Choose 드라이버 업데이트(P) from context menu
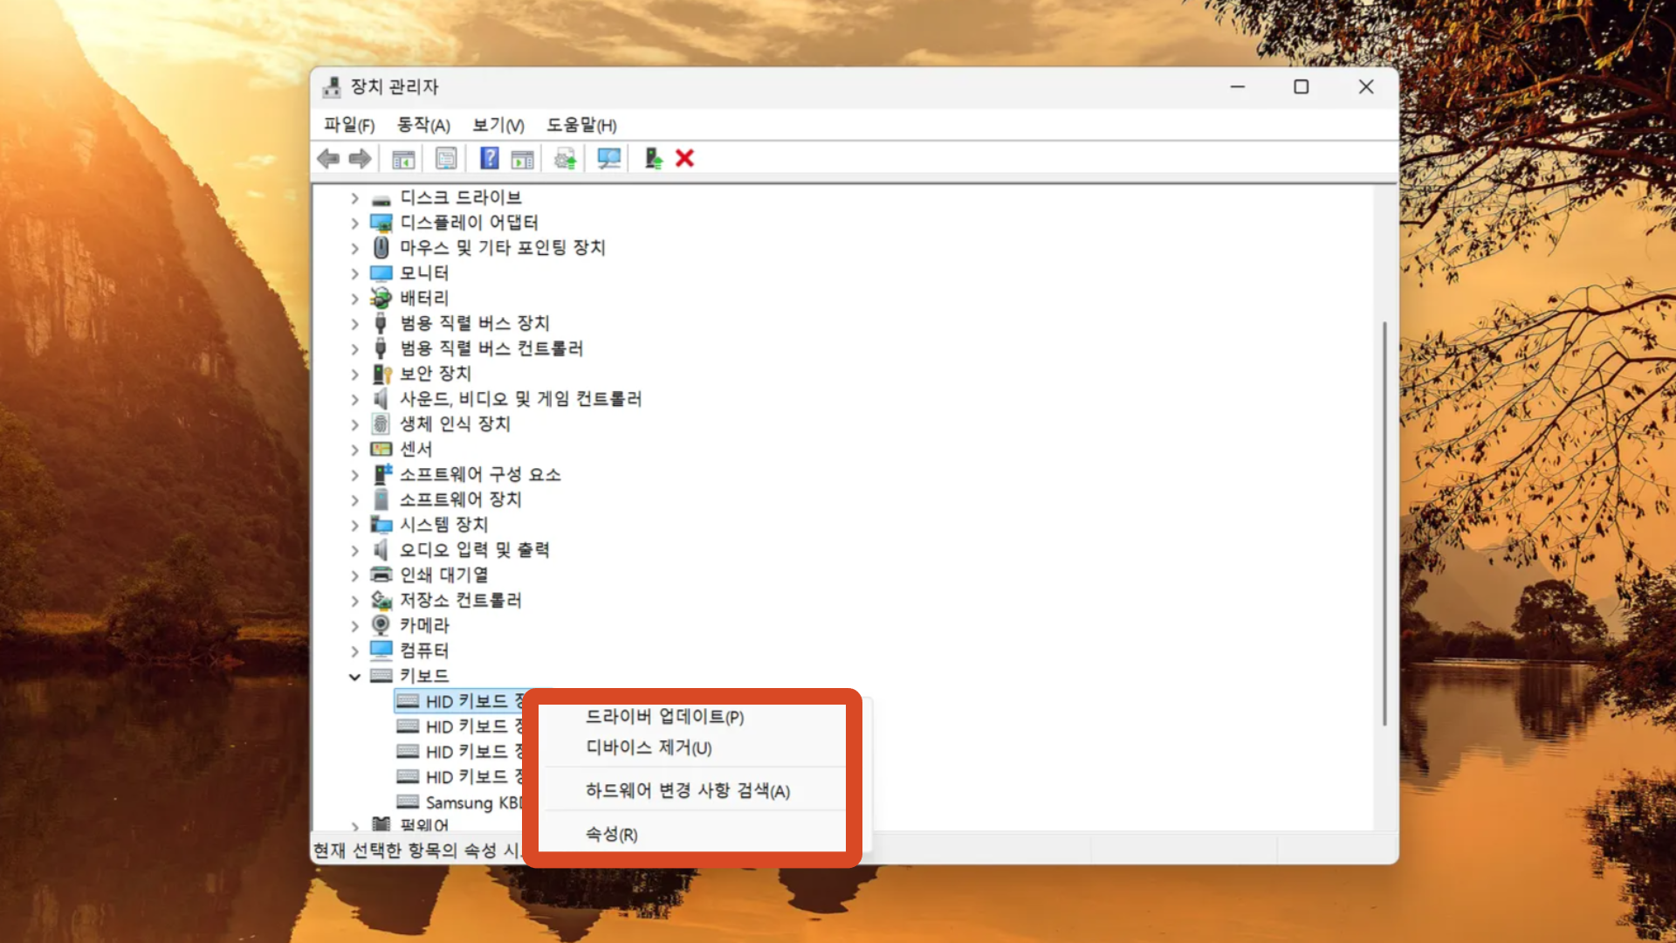The image size is (1676, 943). tap(664, 717)
